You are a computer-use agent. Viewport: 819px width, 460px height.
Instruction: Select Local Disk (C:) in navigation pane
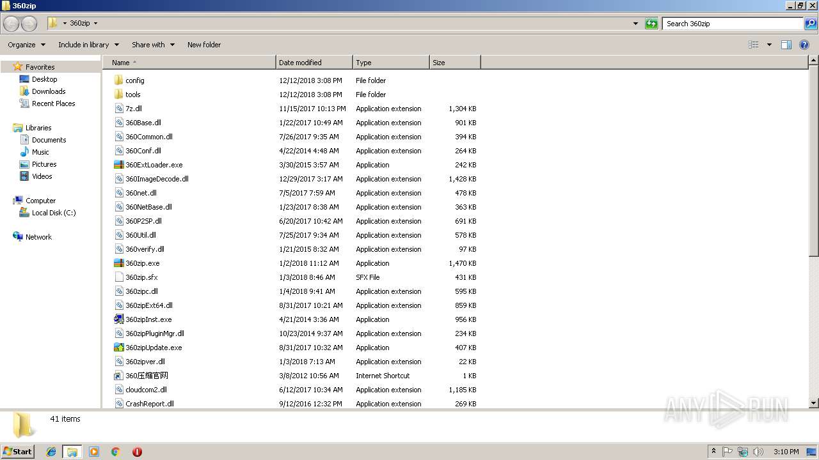click(x=54, y=213)
